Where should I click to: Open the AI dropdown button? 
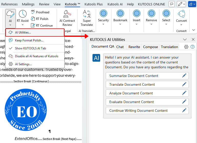coord(10,18)
